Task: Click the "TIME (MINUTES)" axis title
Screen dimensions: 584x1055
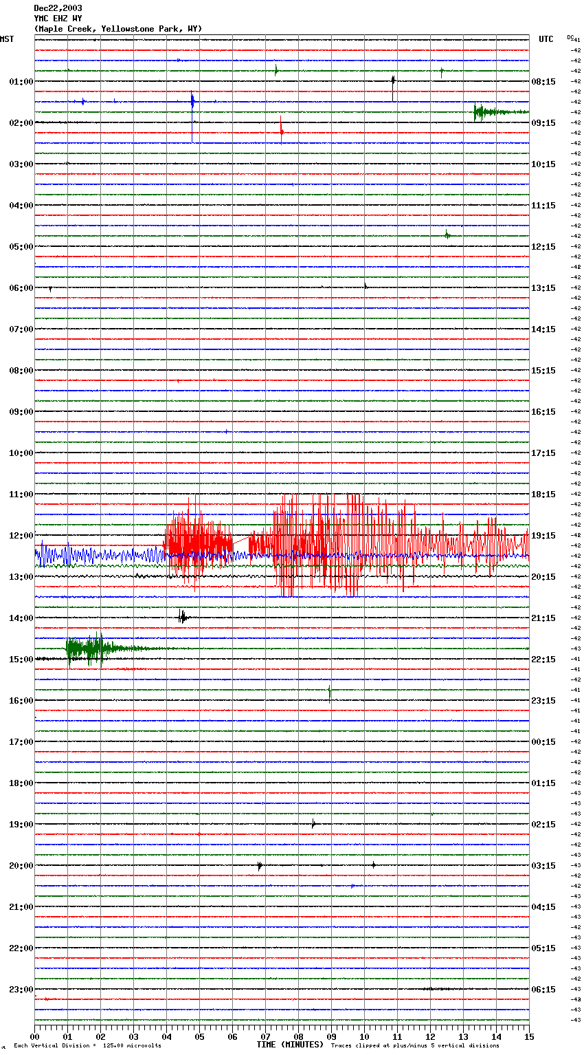Action: [290, 1045]
